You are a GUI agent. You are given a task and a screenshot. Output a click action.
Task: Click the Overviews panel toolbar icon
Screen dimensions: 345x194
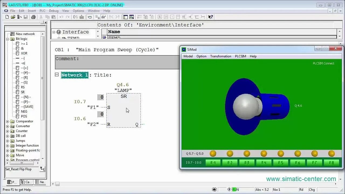[x=125, y=17]
